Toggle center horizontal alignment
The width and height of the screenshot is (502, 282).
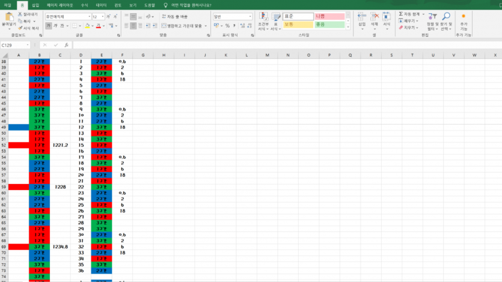133,26
